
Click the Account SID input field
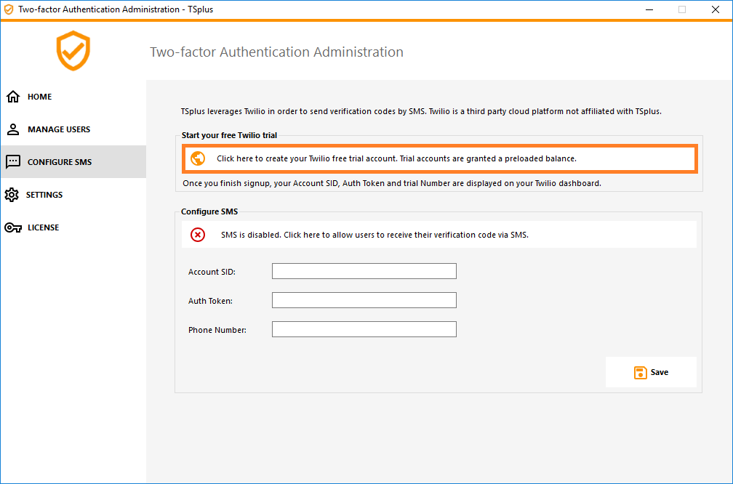coord(364,270)
